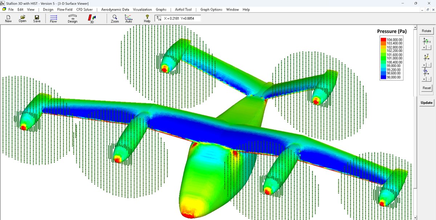Open the File menu
Viewport: 436px width, 220px height.
tap(11, 9)
